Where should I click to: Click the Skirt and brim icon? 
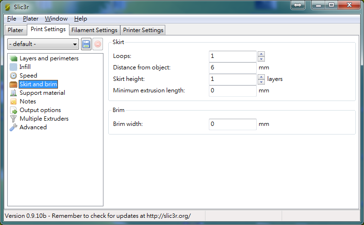[13, 84]
